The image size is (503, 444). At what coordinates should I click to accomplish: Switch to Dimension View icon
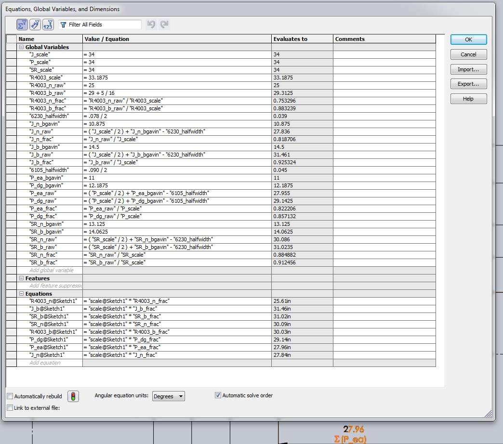coord(48,25)
